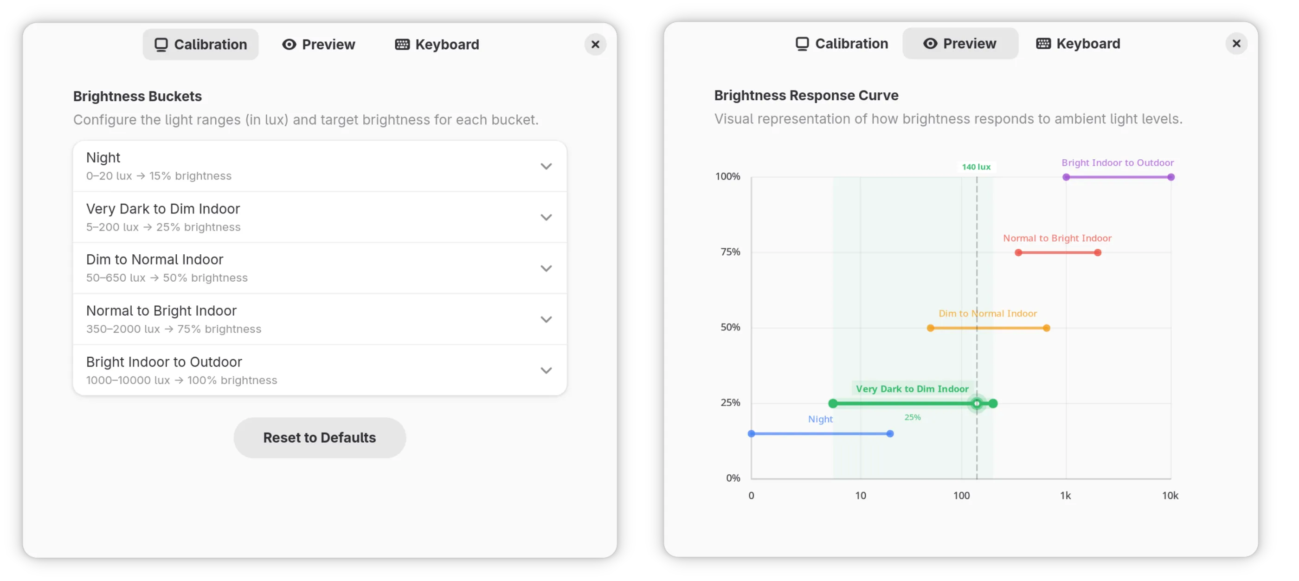
Task: Click the Reset to Defaults button
Action: click(x=319, y=437)
